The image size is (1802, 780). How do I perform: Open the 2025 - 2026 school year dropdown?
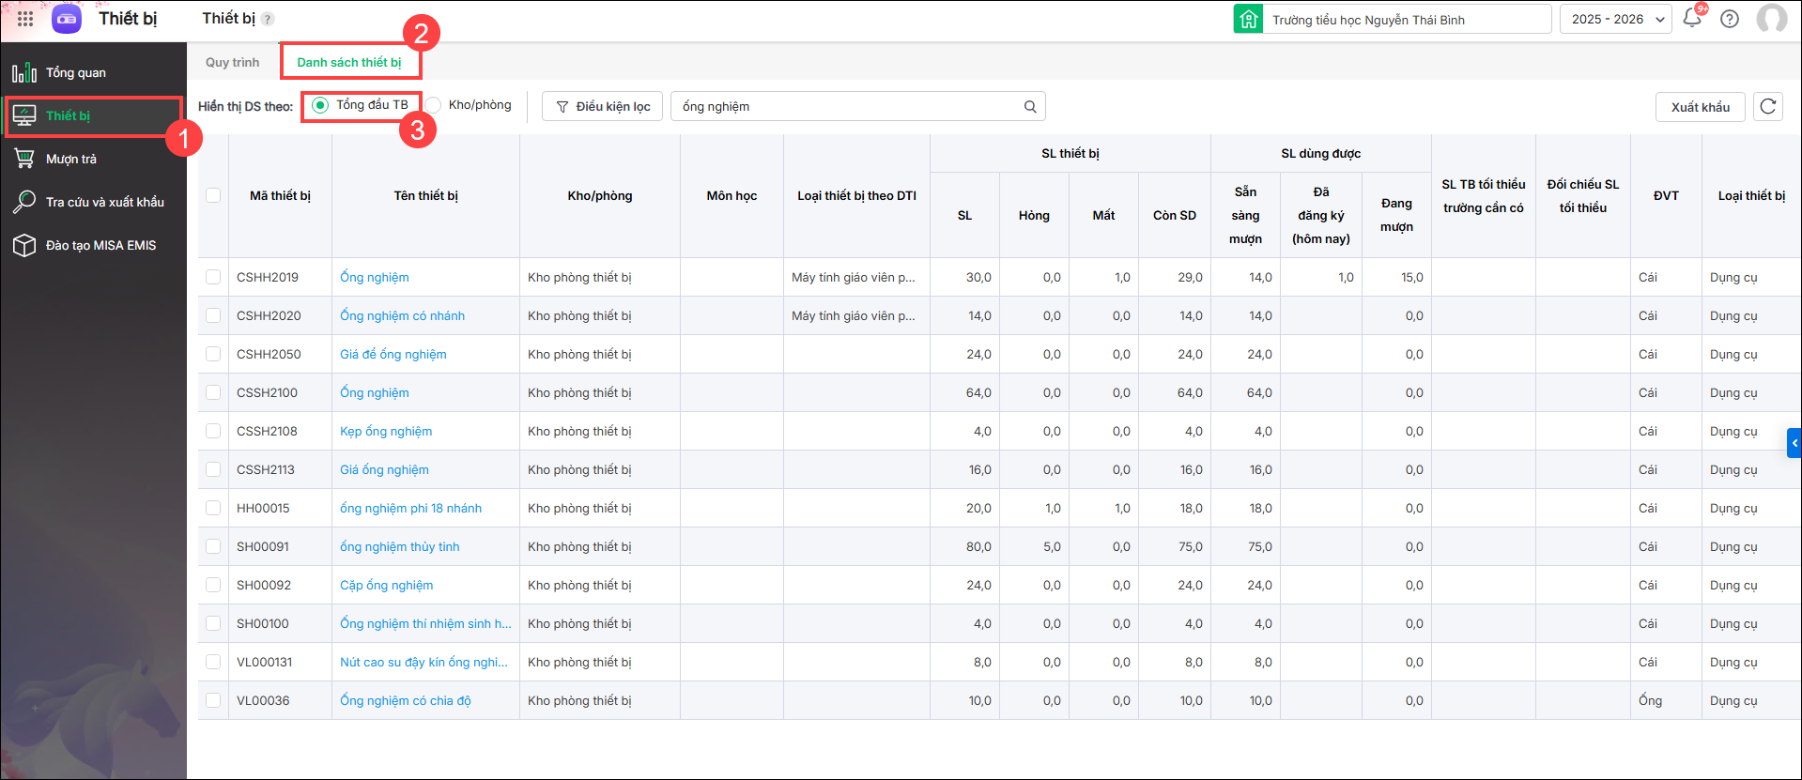1615,19
